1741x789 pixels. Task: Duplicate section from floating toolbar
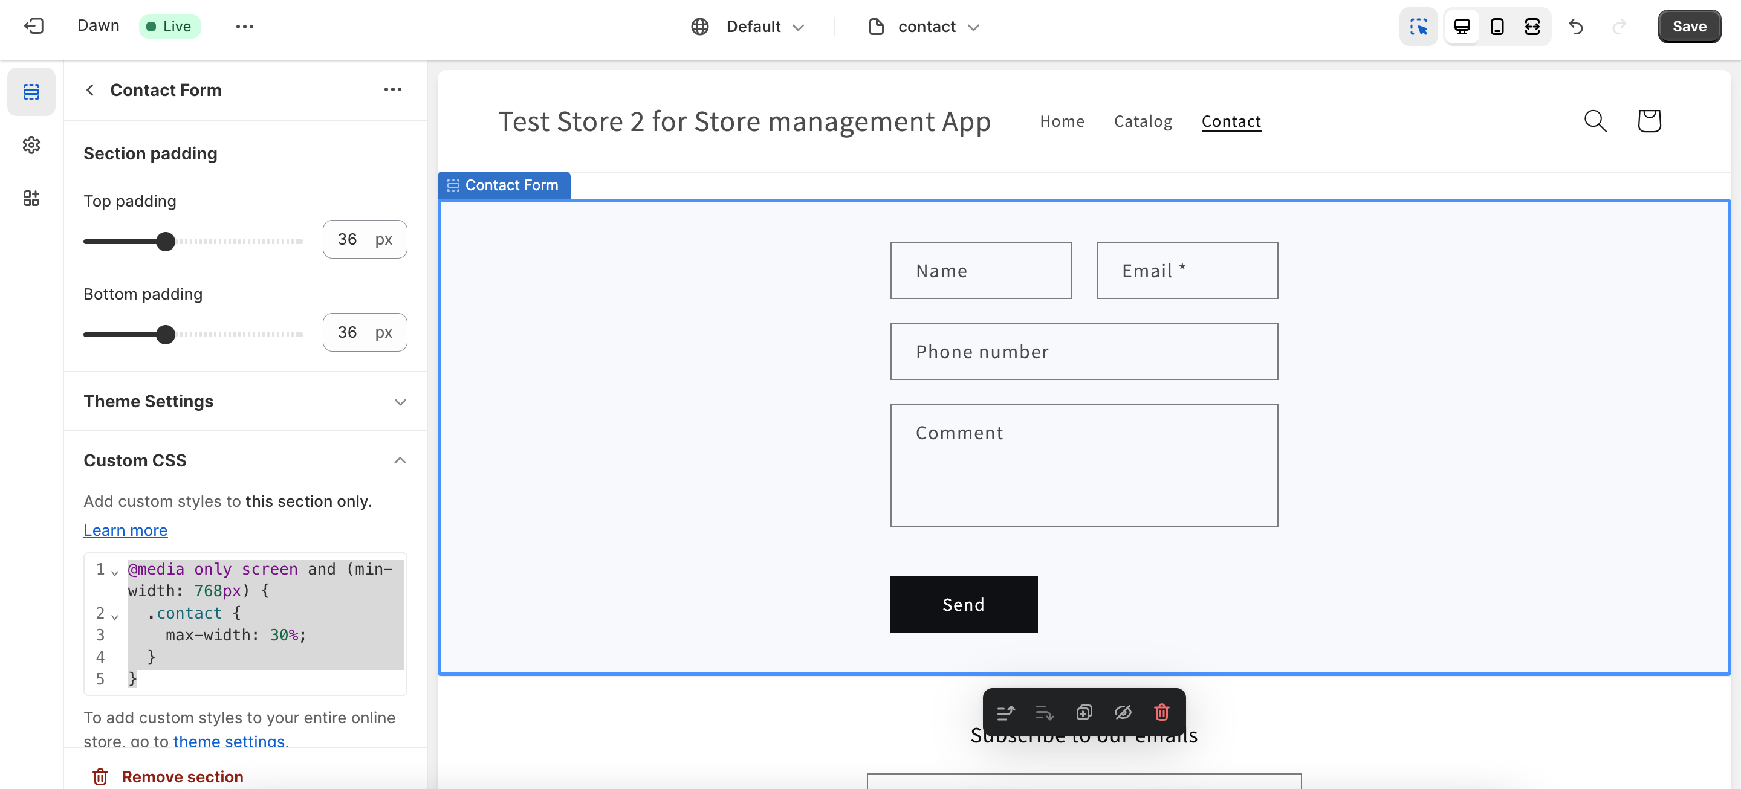1083,712
